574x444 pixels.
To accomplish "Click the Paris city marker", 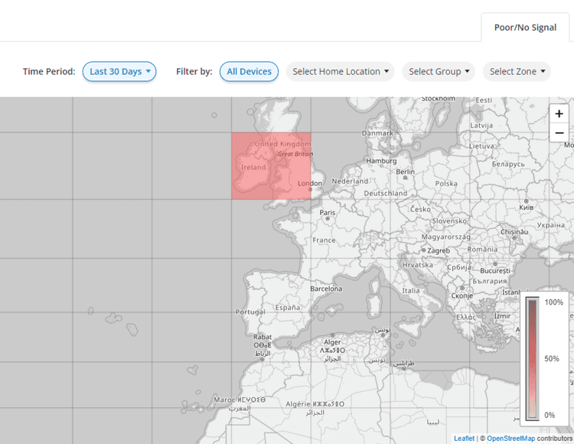I will click(x=328, y=218).
